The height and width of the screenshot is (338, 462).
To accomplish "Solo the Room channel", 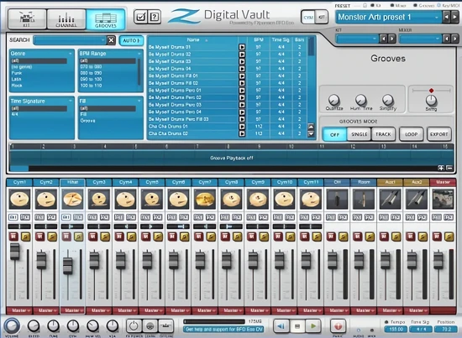I will 370,237.
